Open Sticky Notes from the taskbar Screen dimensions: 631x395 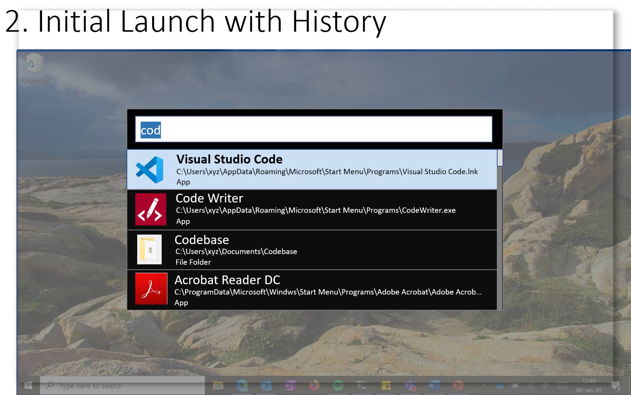pyautogui.click(x=386, y=385)
